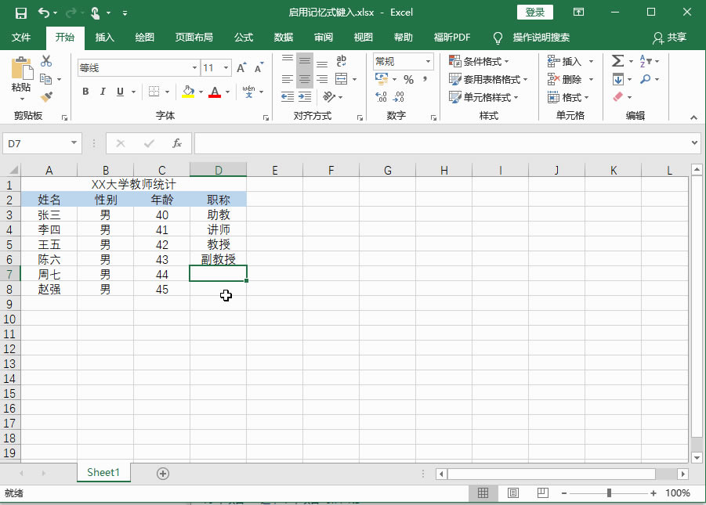Click the red font color swatch
Image resolution: width=706 pixels, height=505 pixels.
[x=214, y=96]
